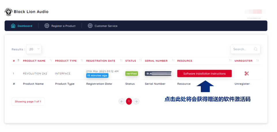Go to the previous page arrow

[x=122, y=101]
